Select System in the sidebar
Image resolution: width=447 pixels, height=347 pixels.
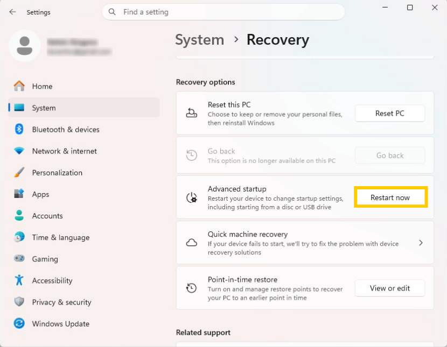tap(84, 108)
